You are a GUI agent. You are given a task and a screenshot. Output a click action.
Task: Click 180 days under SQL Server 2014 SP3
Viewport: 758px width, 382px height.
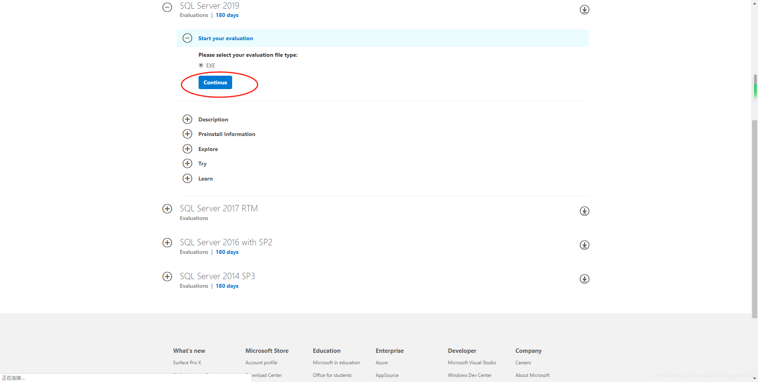click(x=227, y=286)
